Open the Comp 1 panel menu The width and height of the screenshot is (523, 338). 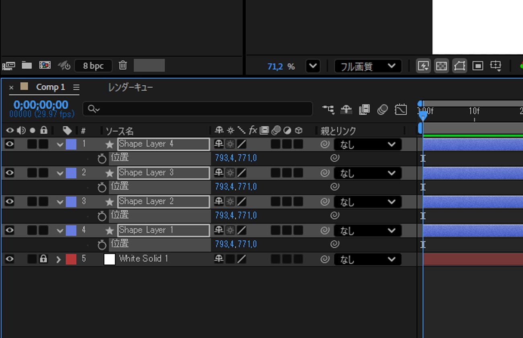76,87
